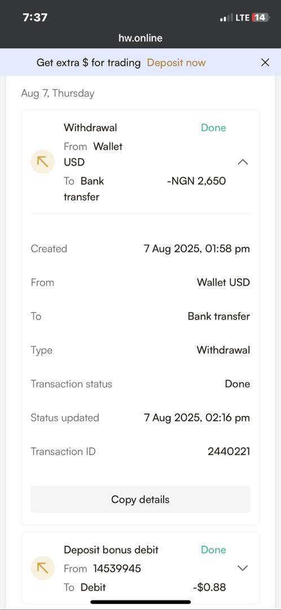The width and height of the screenshot is (281, 610).
Task: Tap the Deposit now link
Action: coord(176,63)
